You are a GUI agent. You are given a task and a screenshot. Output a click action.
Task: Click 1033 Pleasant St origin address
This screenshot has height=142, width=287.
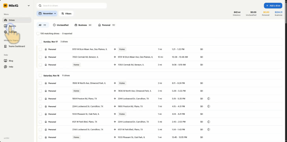86,114
